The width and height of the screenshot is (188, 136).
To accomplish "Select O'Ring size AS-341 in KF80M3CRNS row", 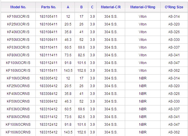I will pos(174,117).
